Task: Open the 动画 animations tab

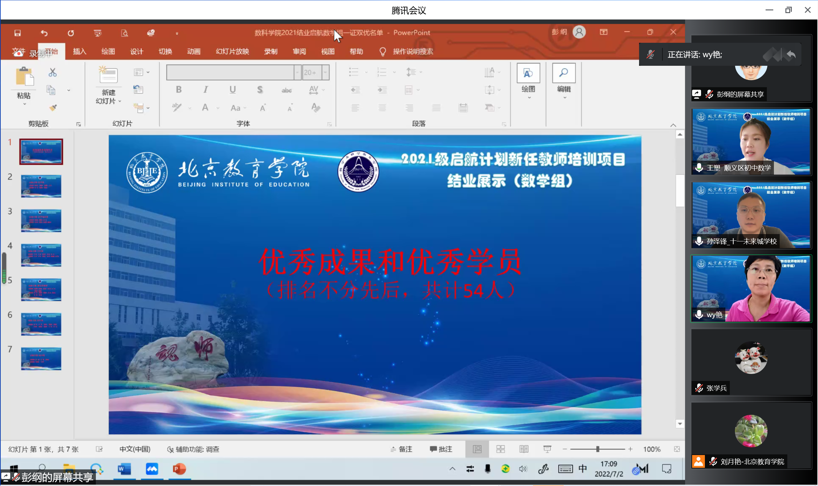Action: point(194,51)
